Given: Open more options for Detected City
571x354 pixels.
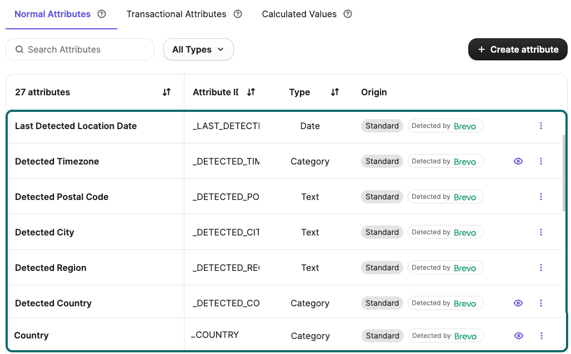Looking at the screenshot, I should click(541, 232).
